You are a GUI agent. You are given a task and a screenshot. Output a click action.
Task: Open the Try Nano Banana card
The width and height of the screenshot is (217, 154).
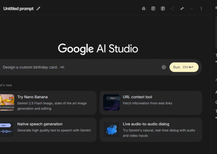[x=53, y=103]
